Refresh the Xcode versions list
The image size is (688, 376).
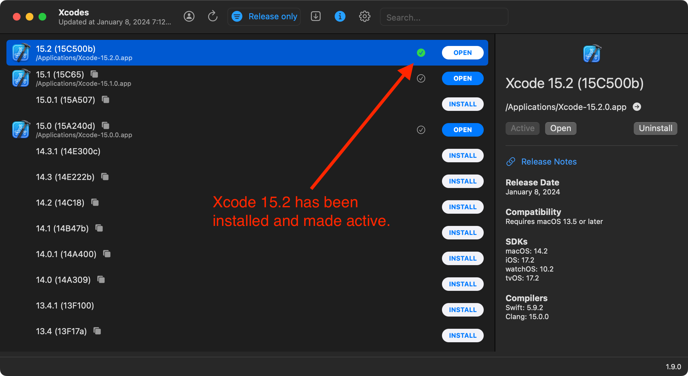pyautogui.click(x=213, y=16)
